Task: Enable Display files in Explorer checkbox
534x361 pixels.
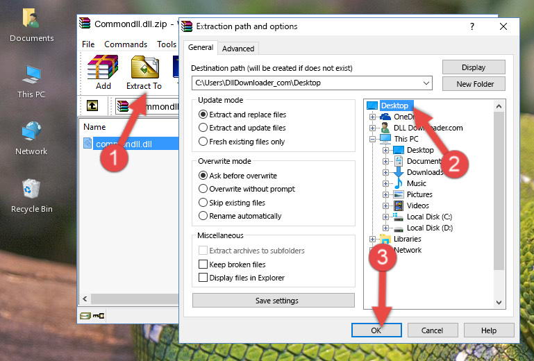Action: pos(203,278)
